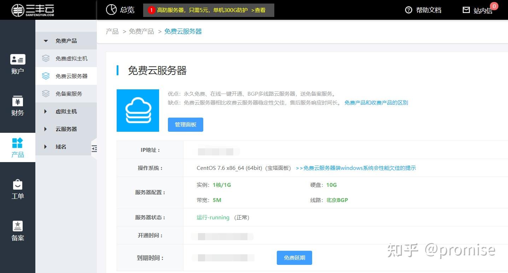Open the 虚拟主机 menu group

(x=66, y=111)
